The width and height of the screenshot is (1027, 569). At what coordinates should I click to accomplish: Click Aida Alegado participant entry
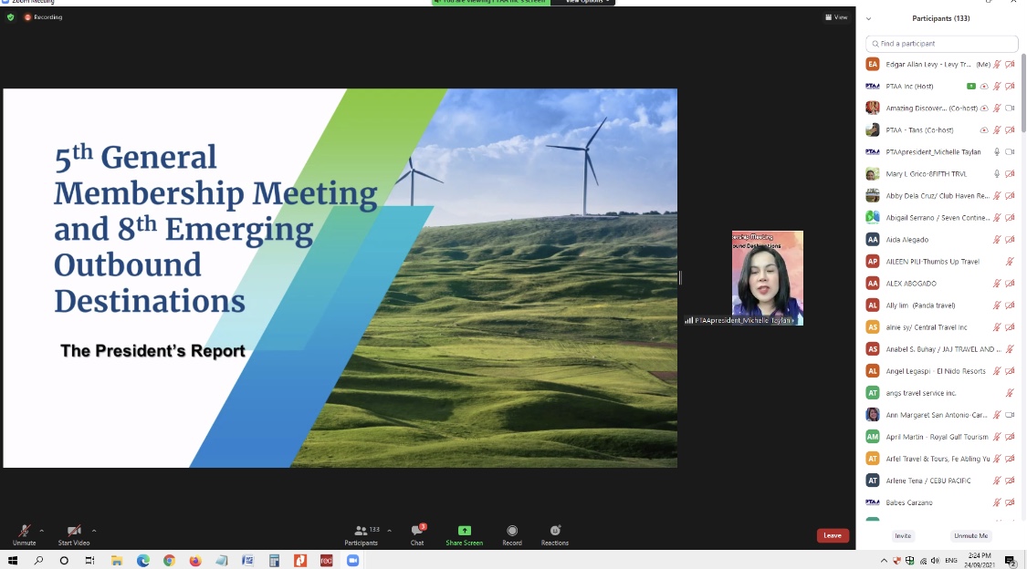click(x=940, y=240)
